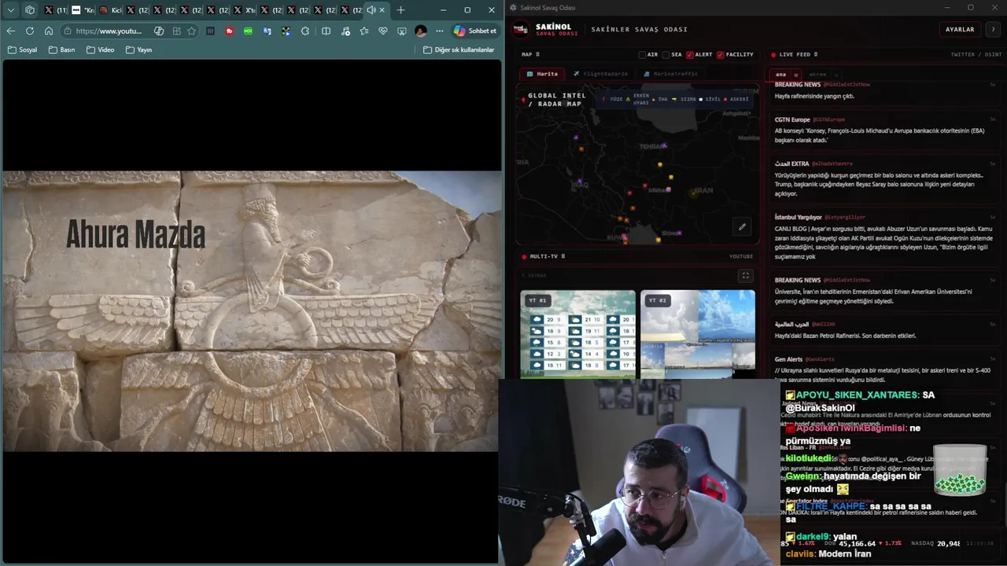The height and width of the screenshot is (566, 1007).
Task: Click the TWITTER / OSINT feed source label
Action: click(x=976, y=54)
